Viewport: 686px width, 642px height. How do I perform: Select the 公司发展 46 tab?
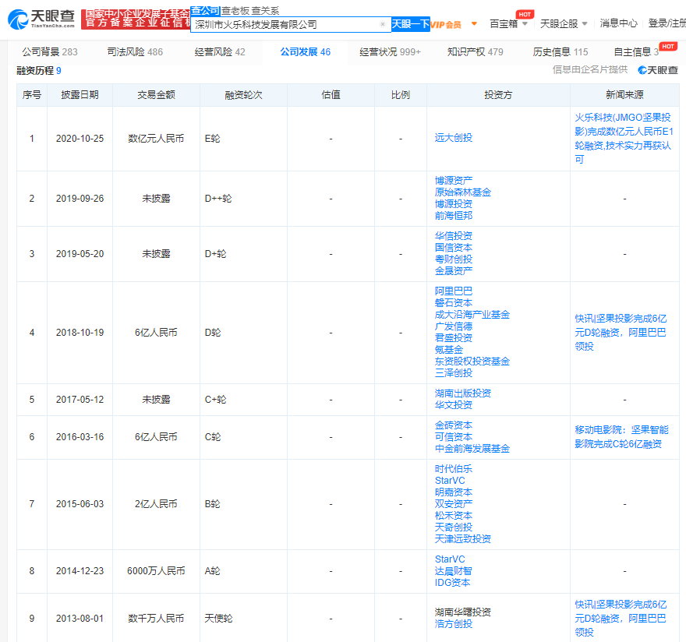pos(306,52)
